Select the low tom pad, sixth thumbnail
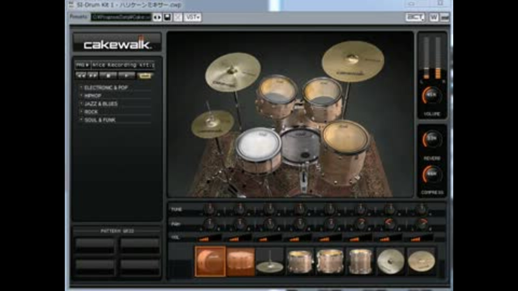The image size is (518, 291). pos(360,261)
